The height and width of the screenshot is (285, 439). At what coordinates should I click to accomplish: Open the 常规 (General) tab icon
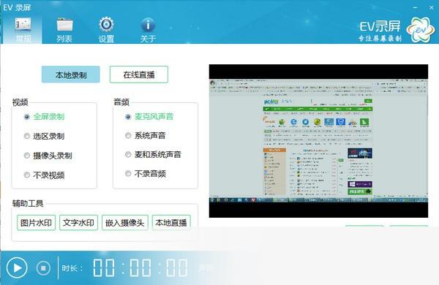(x=23, y=29)
